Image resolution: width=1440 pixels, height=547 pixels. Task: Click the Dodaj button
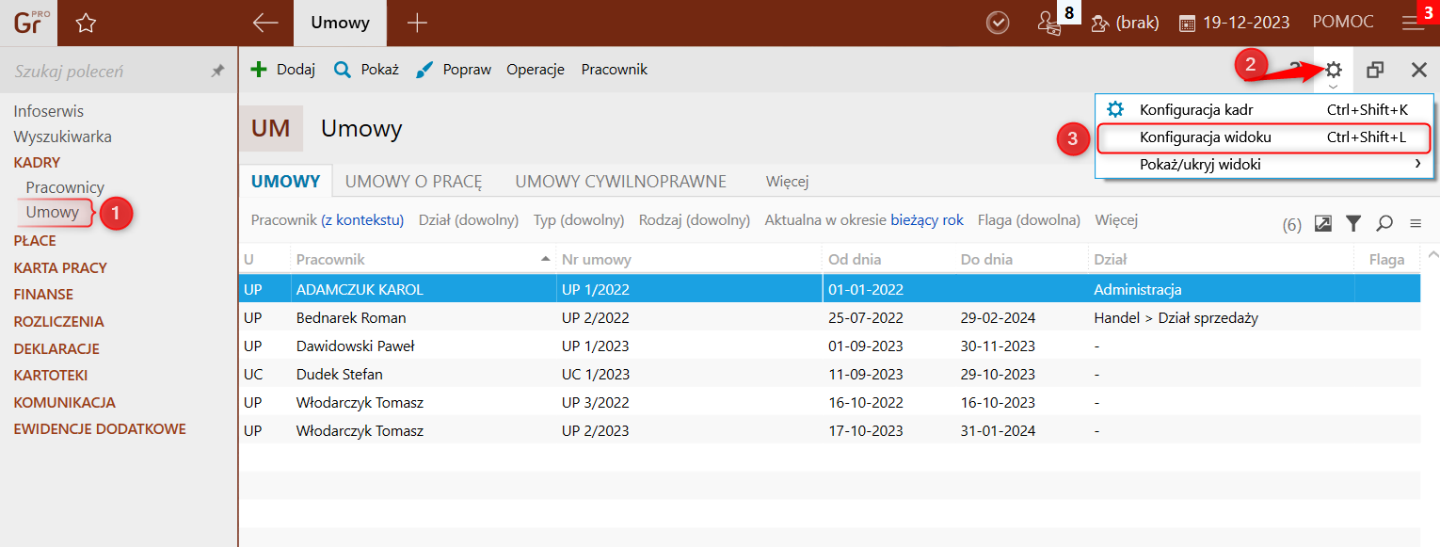coord(283,70)
